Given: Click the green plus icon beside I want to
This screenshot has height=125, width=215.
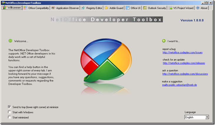Looking at the screenshot, I should [x=164, y=41].
